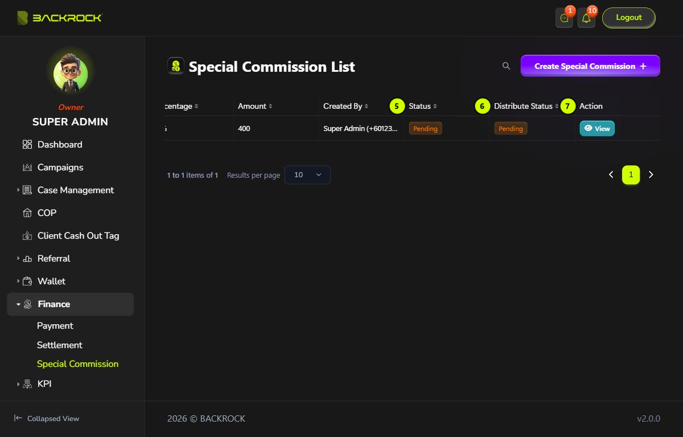This screenshot has height=437, width=683.
Task: Sort by Distribute Status column arrows
Action: [557, 107]
